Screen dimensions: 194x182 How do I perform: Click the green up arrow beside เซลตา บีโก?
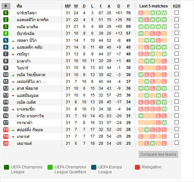(x=13, y=41)
